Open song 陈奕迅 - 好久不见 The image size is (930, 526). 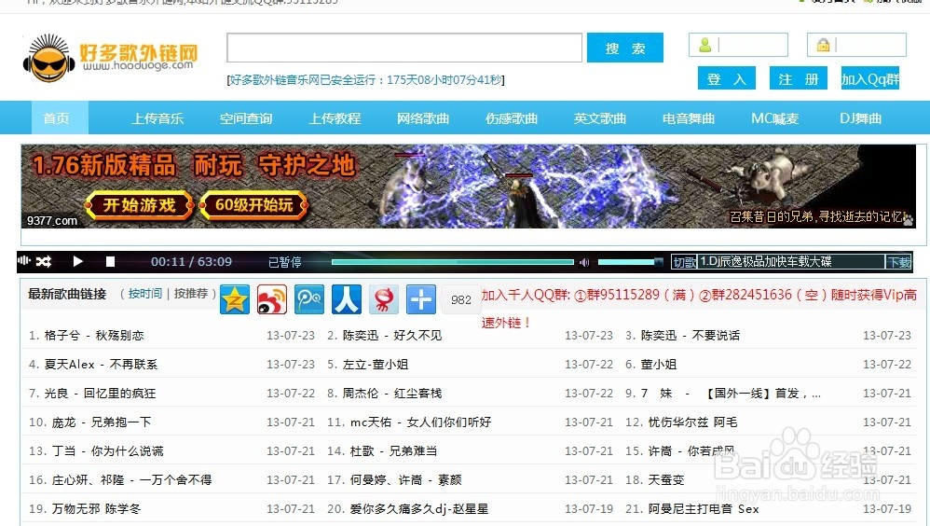(x=392, y=336)
